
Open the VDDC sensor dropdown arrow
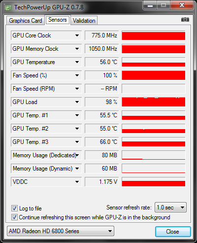pyautogui.click(x=77, y=182)
